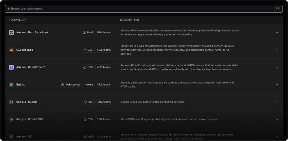Click the IaaS tag on Google Cloud
The height and width of the screenshot is (141, 288).
click(88, 102)
